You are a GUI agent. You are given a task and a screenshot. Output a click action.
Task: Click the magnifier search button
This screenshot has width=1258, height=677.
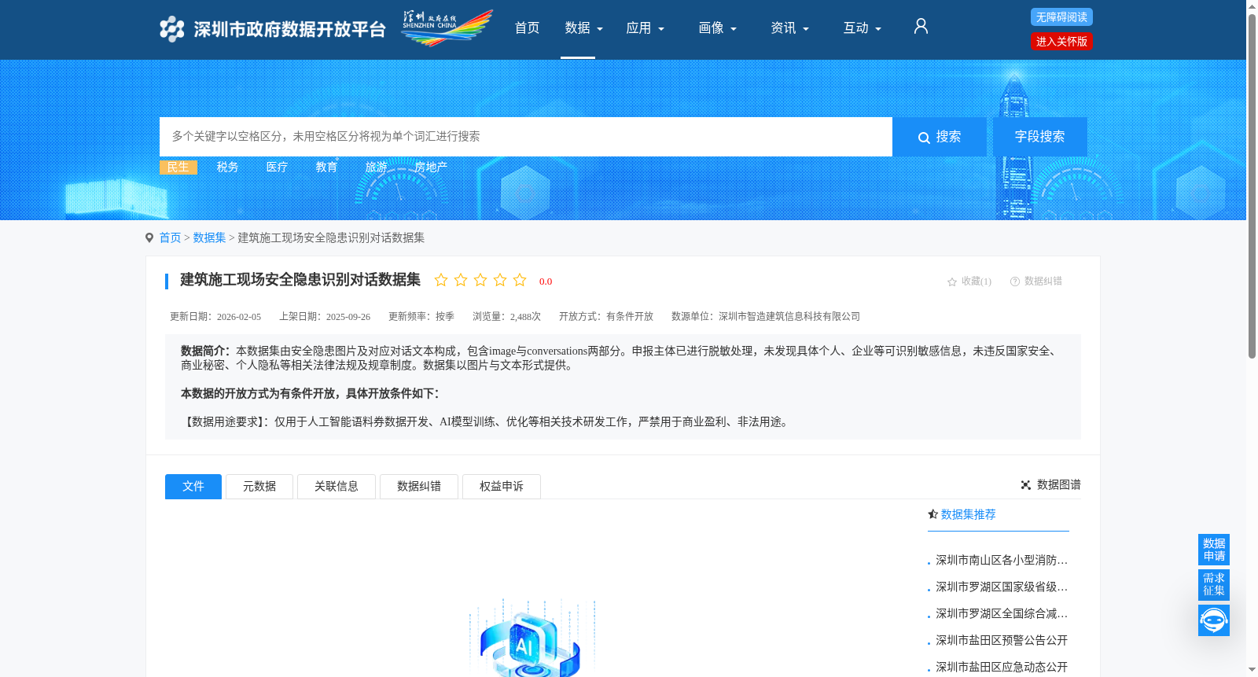coord(940,137)
